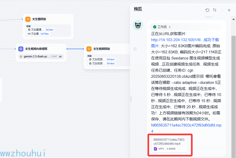Click the purple MP4 file type icon
The width and height of the screenshot is (236, 158).
[155, 149]
